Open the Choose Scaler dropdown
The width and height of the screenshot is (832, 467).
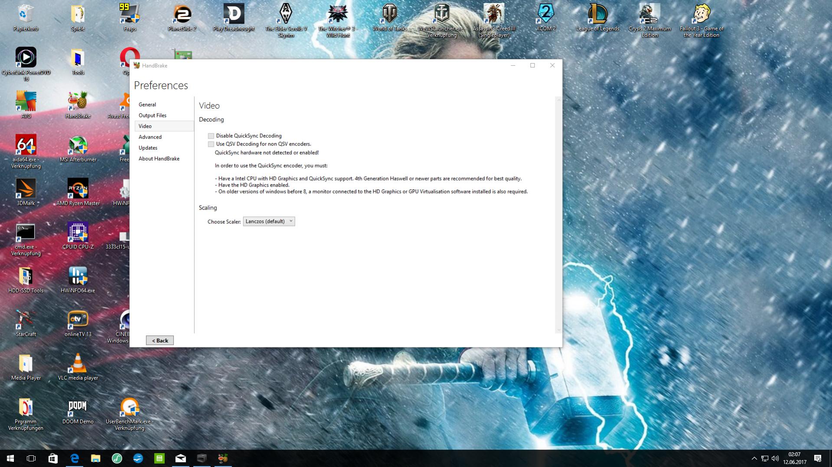[x=269, y=221]
